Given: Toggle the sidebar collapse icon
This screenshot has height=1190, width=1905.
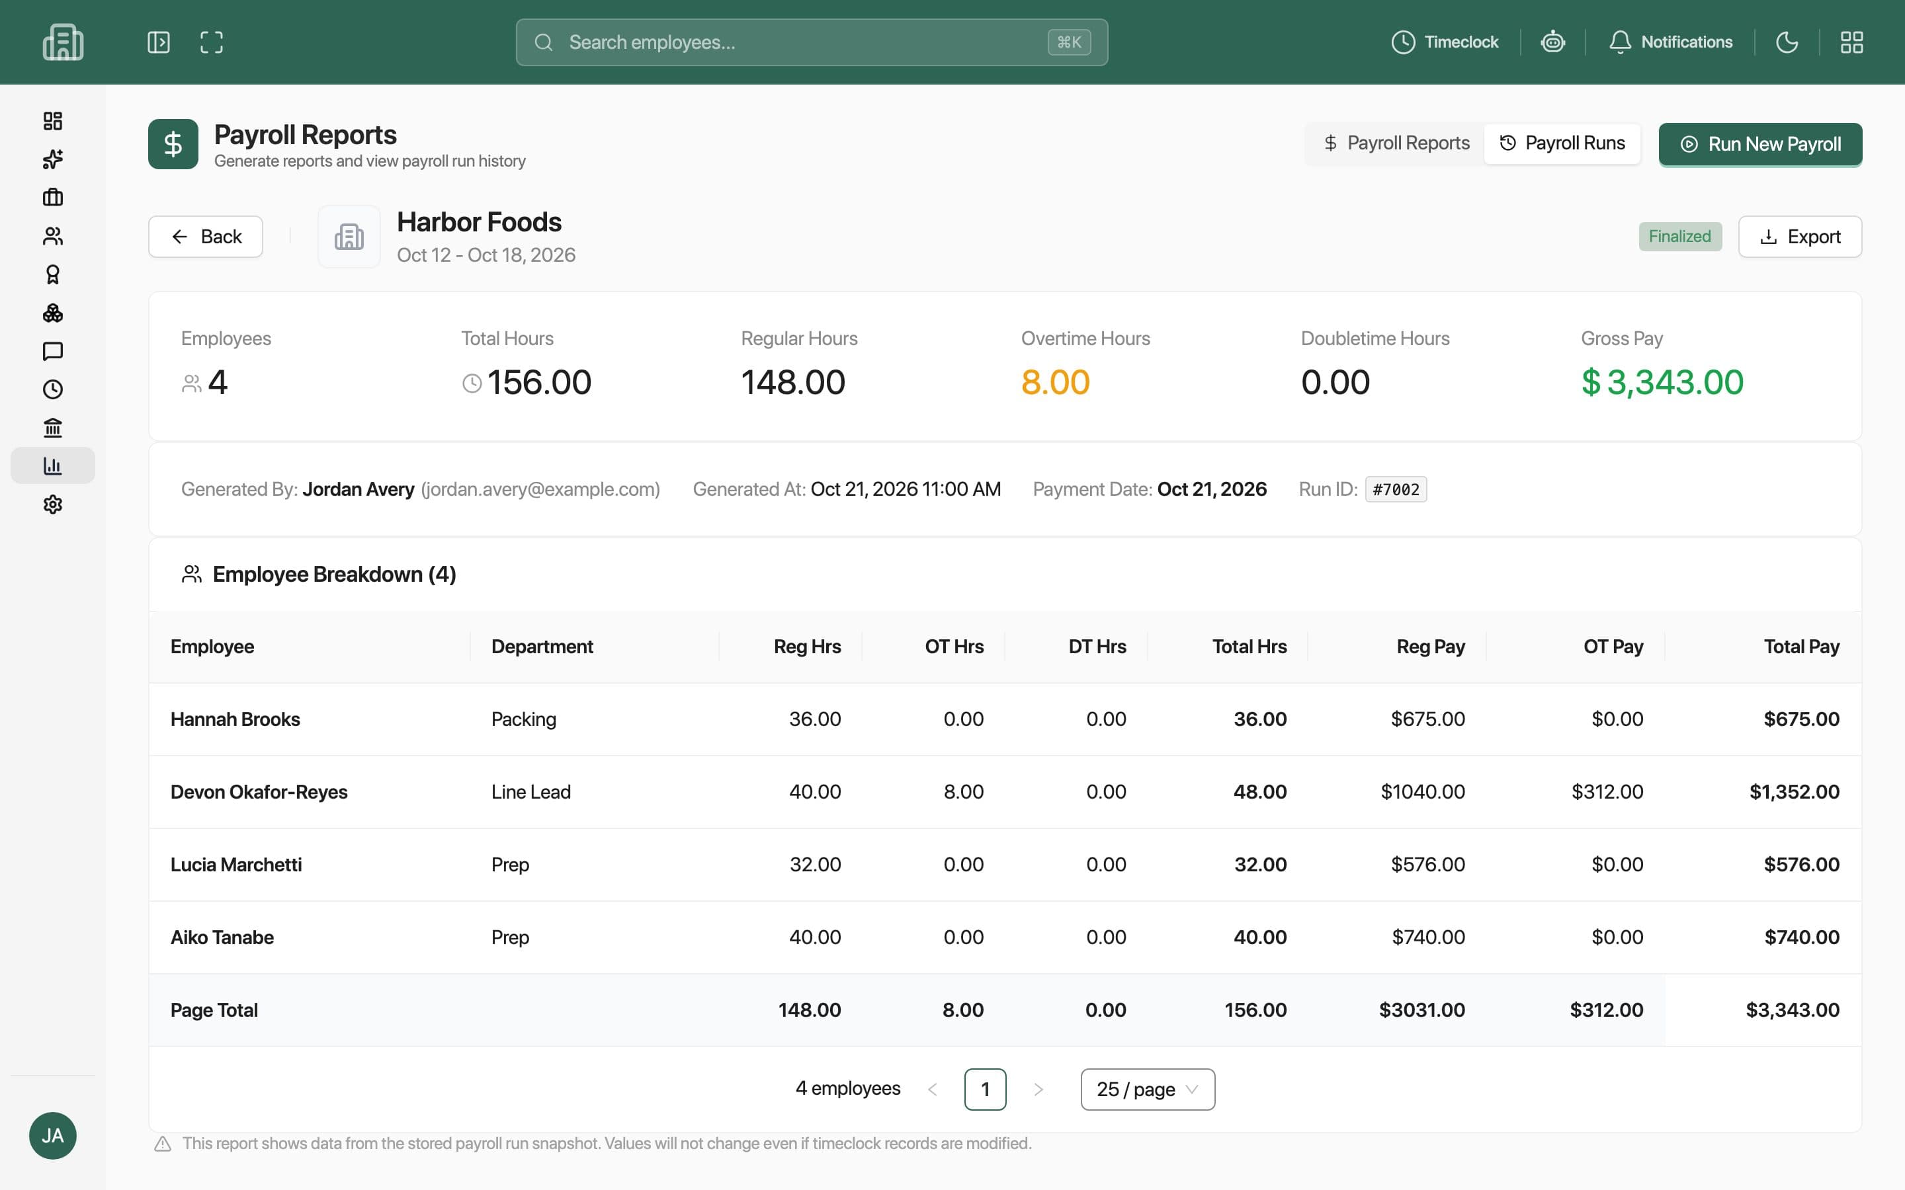Looking at the screenshot, I should click(x=158, y=42).
